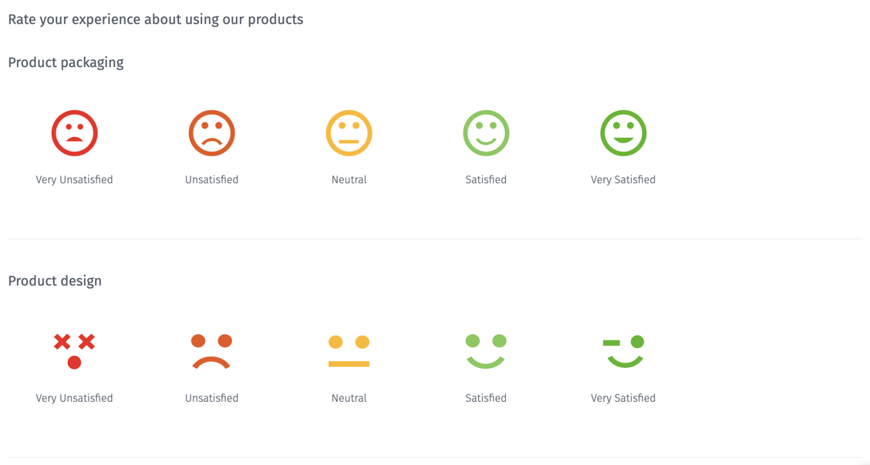The width and height of the screenshot is (870, 465).
Task: Click the Product packaging section heading
Action: click(x=66, y=62)
